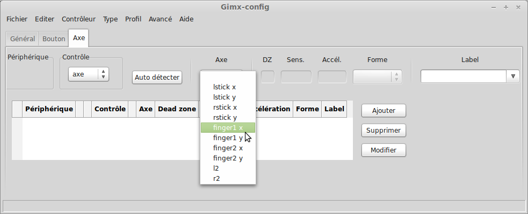This screenshot has height=214, width=528.
Task: Choose finger2 y in the list
Action: [x=228, y=158]
